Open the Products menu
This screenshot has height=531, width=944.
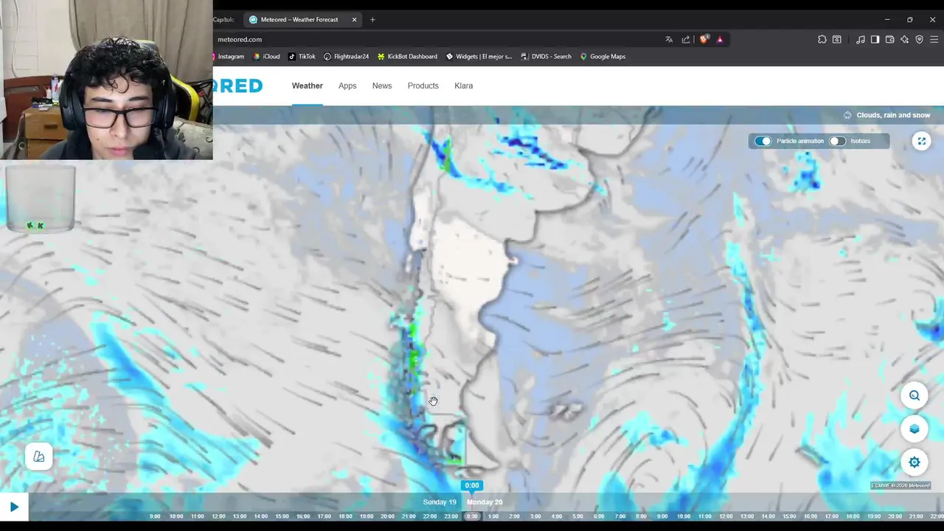point(423,86)
